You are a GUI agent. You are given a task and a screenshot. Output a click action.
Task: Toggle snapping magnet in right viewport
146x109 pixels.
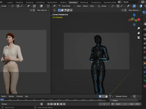point(118,6)
